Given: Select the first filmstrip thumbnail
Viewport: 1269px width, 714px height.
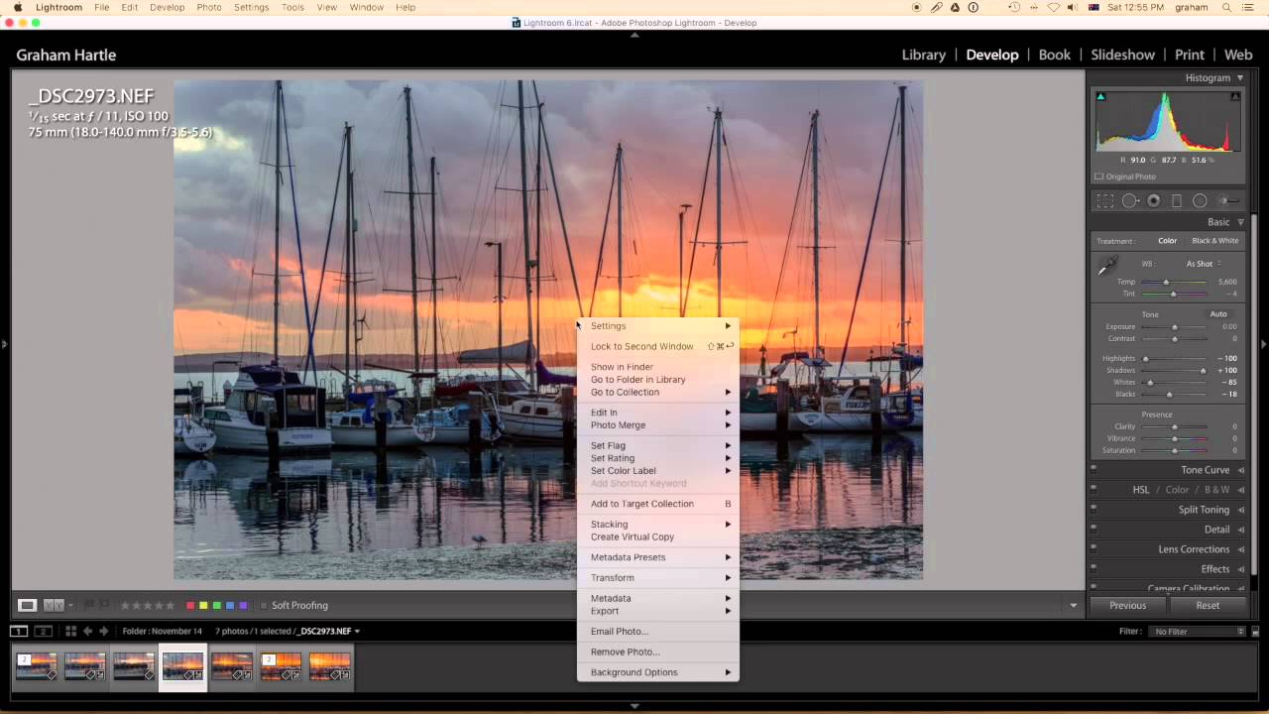Looking at the screenshot, I should (36, 666).
